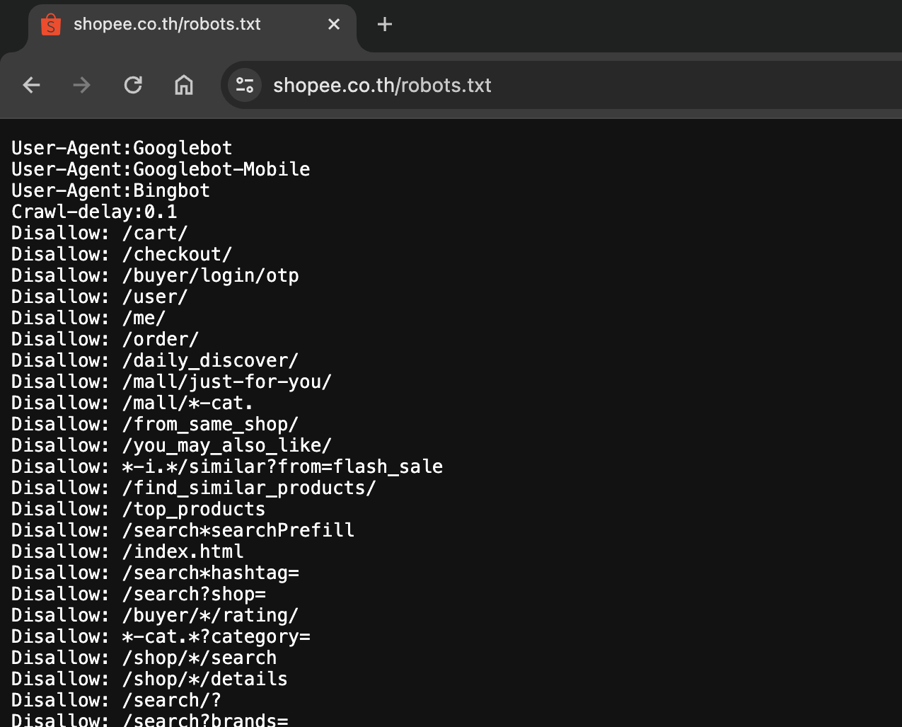The width and height of the screenshot is (902, 727).
Task: Open the home page button
Action: coord(184,86)
